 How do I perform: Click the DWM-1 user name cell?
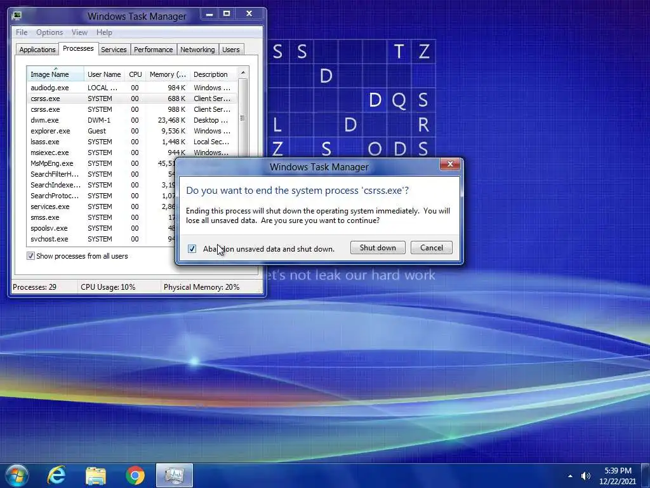click(x=99, y=120)
